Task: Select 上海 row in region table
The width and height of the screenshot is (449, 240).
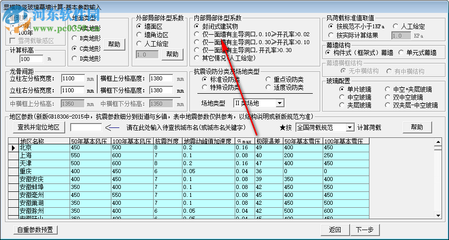Action: click(x=188, y=156)
